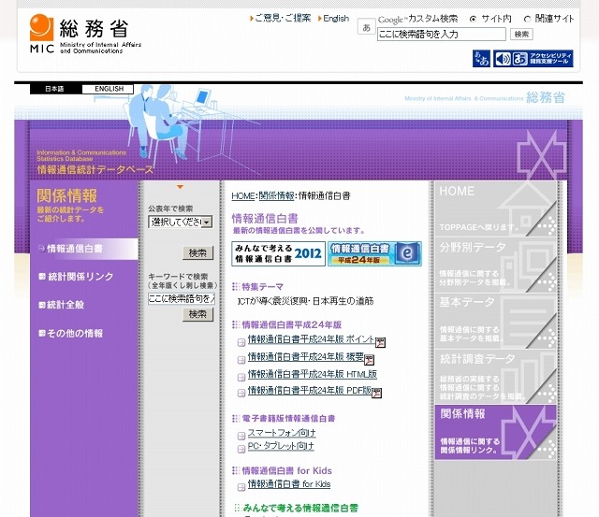The width and height of the screenshot is (599, 517).
Task: Click the あ text-size icon beside Google search
Action: click(x=366, y=28)
